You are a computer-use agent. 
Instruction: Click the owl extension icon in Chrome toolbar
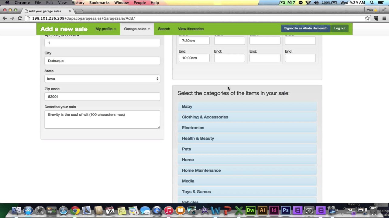point(376,18)
